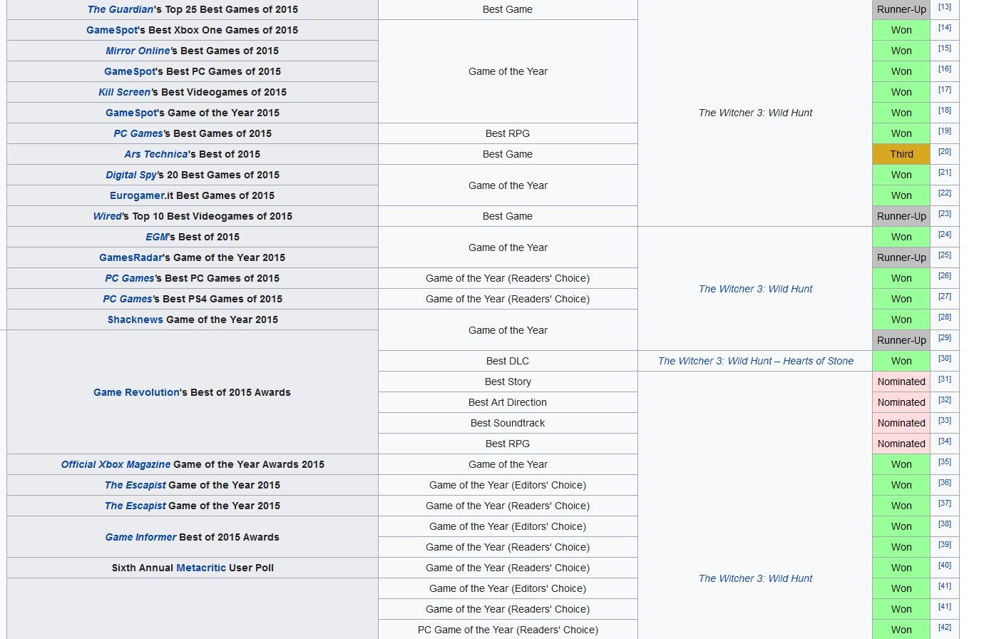Jump to citation [38]

[x=945, y=524]
